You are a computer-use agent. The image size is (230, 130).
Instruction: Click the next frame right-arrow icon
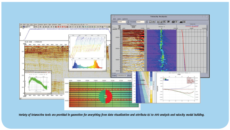pyautogui.click(x=54, y=27)
